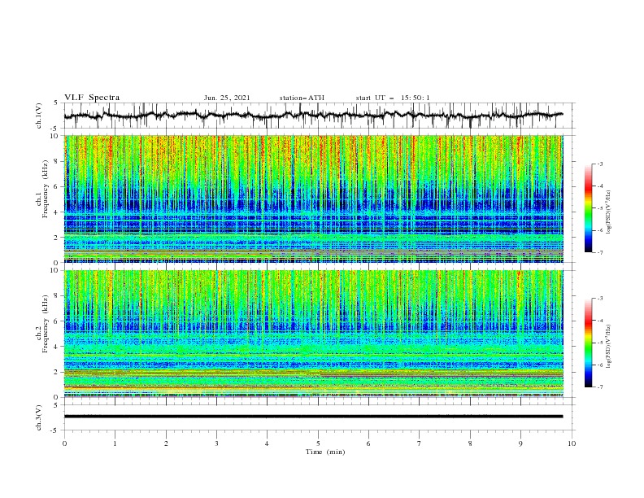This screenshot has width=644, height=498.
Task: Select the date 'Jun. 25, 2021'
Action: [227, 98]
